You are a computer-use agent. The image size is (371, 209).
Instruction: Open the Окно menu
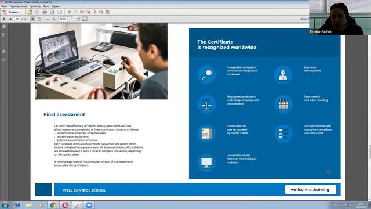point(46,6)
